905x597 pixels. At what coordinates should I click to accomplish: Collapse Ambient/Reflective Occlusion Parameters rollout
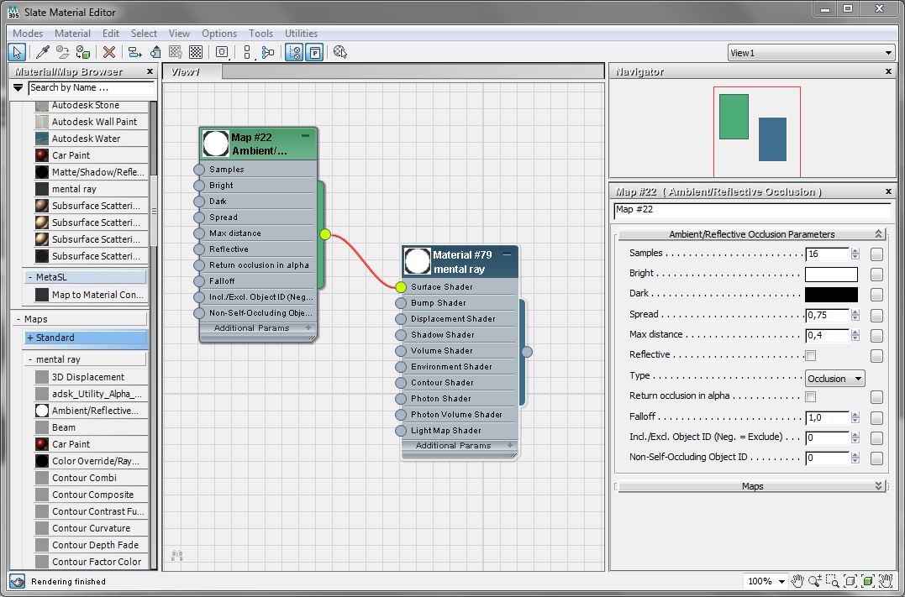(x=751, y=234)
